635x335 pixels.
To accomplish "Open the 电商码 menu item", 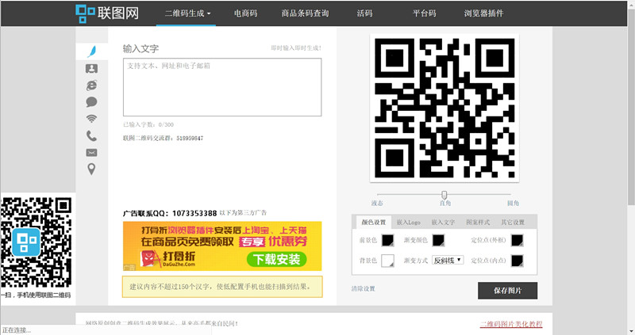I will point(245,13).
